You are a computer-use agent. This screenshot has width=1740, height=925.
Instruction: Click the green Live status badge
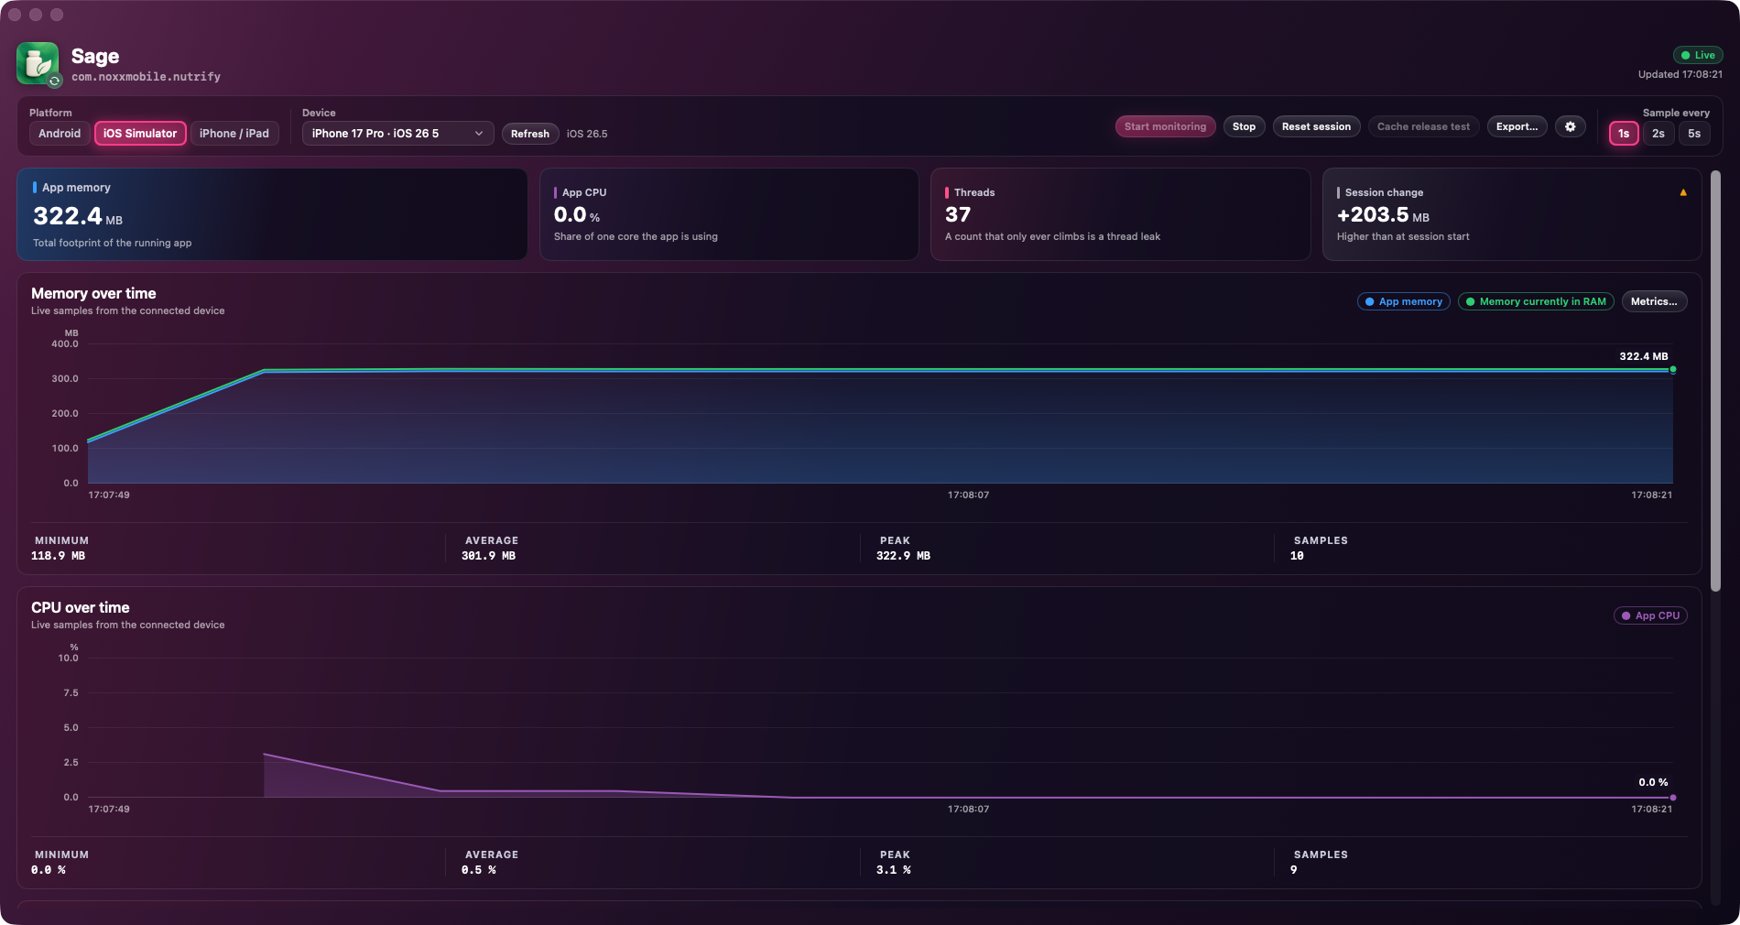click(1698, 55)
